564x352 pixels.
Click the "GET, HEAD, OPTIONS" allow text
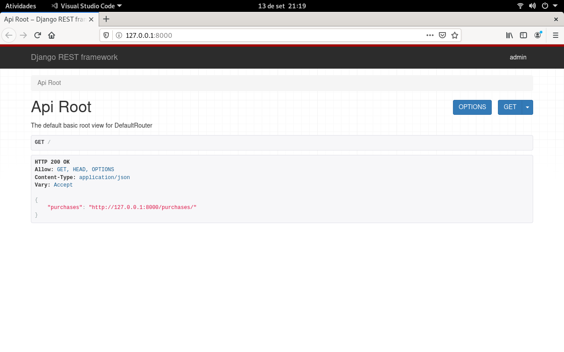tap(85, 170)
